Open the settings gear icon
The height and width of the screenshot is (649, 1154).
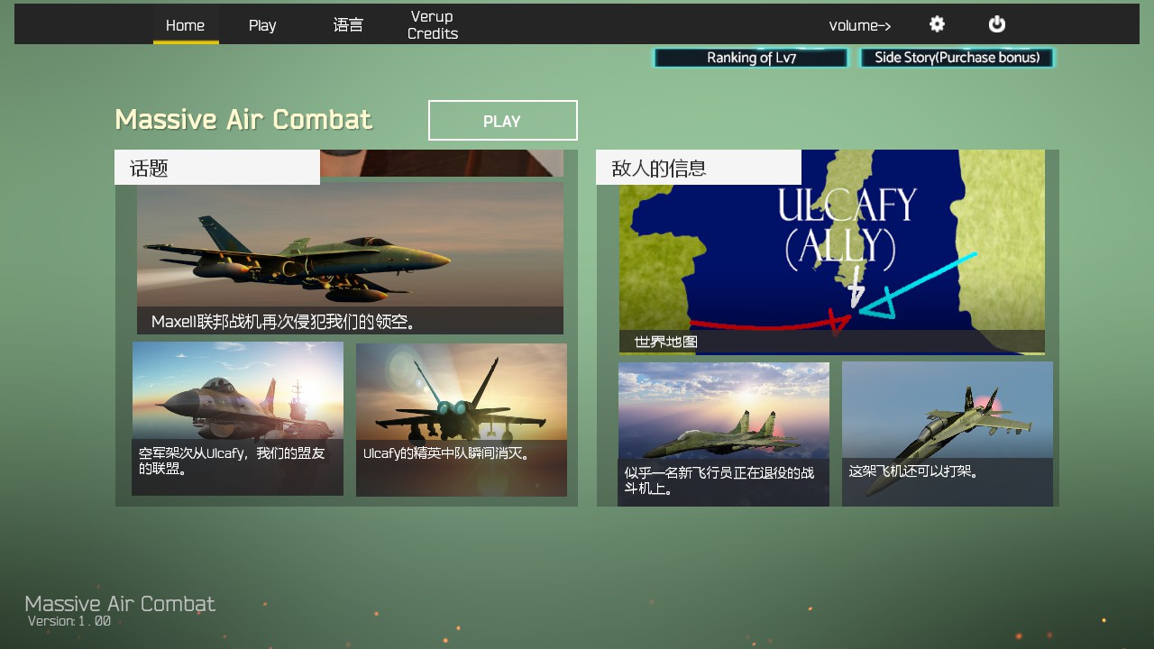[937, 24]
